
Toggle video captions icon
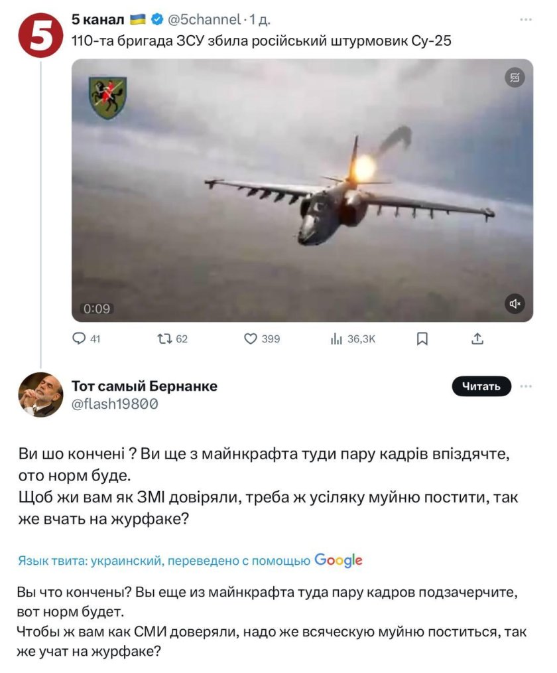(x=515, y=78)
